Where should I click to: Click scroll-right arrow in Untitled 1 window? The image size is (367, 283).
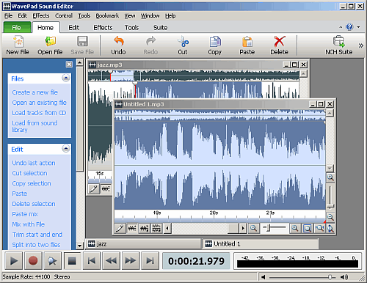point(243,229)
